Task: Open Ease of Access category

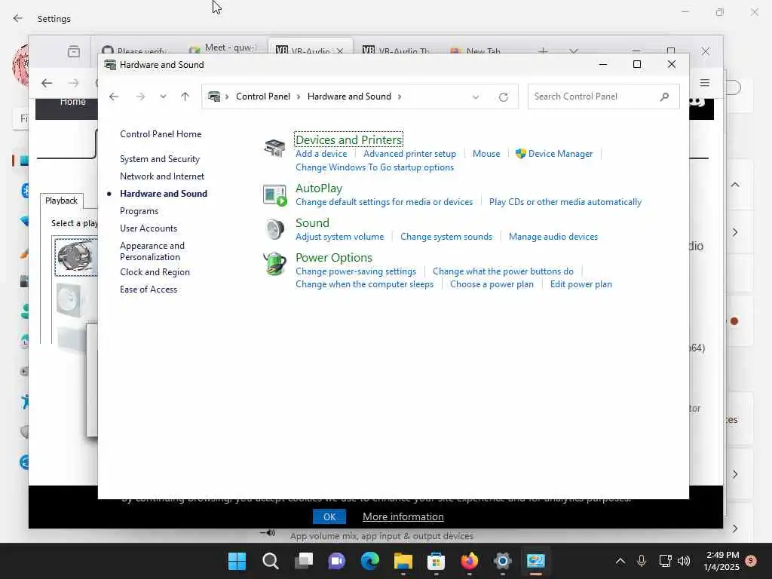Action: click(x=149, y=289)
